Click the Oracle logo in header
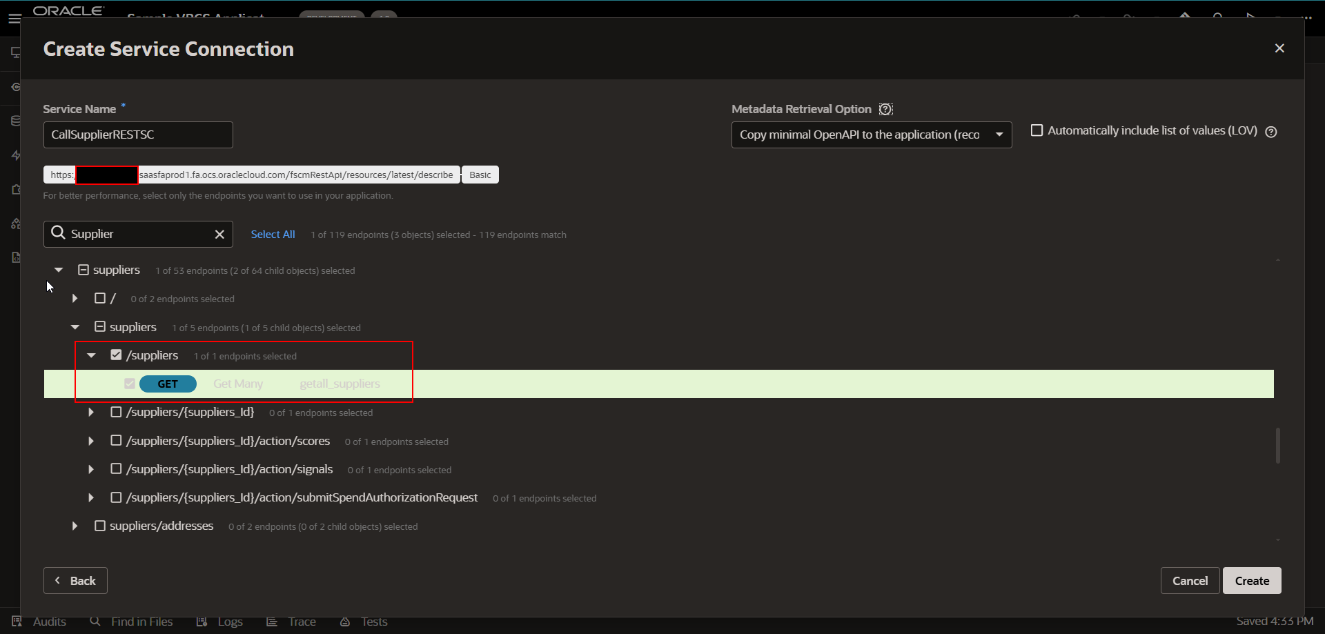The height and width of the screenshot is (634, 1325). [68, 10]
